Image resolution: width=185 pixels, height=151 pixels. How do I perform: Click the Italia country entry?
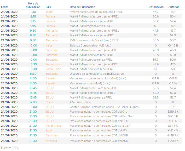pyautogui.click(x=49, y=45)
